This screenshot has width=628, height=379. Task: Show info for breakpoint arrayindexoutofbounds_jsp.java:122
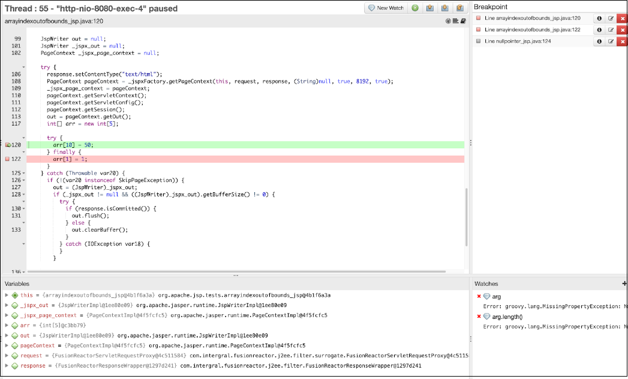(x=599, y=29)
